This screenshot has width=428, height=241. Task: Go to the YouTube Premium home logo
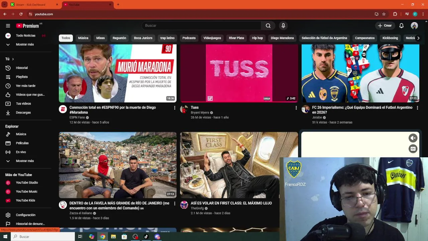click(28, 26)
